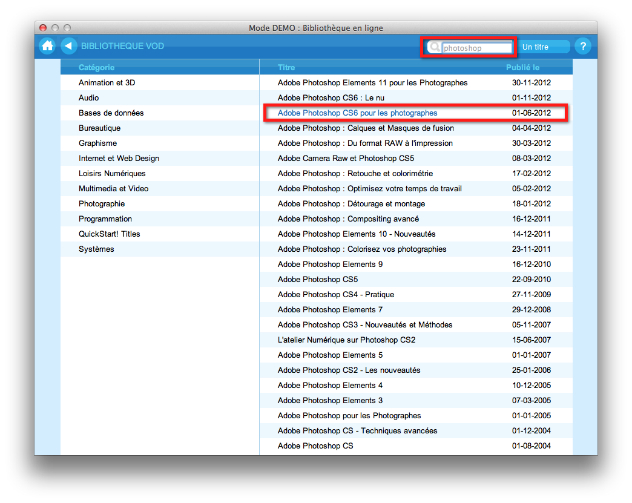Click the publication date 27-11-2009

(532, 294)
